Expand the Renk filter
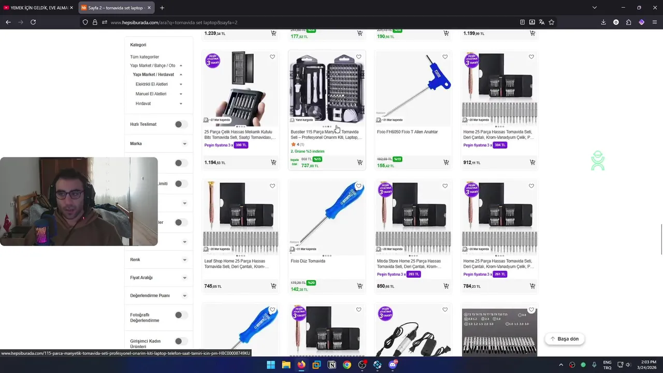The width and height of the screenshot is (663, 373). pos(184,260)
